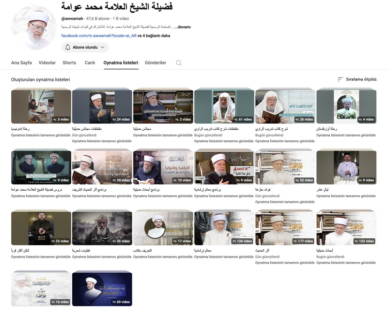Click the channel avatar picture

point(34,28)
